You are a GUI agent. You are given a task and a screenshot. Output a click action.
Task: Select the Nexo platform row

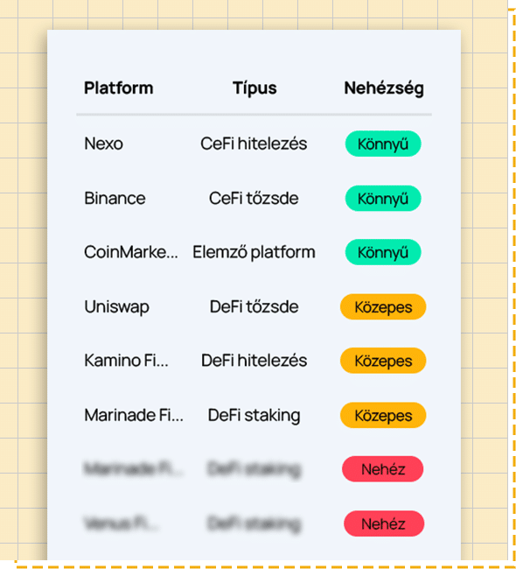tap(254, 144)
